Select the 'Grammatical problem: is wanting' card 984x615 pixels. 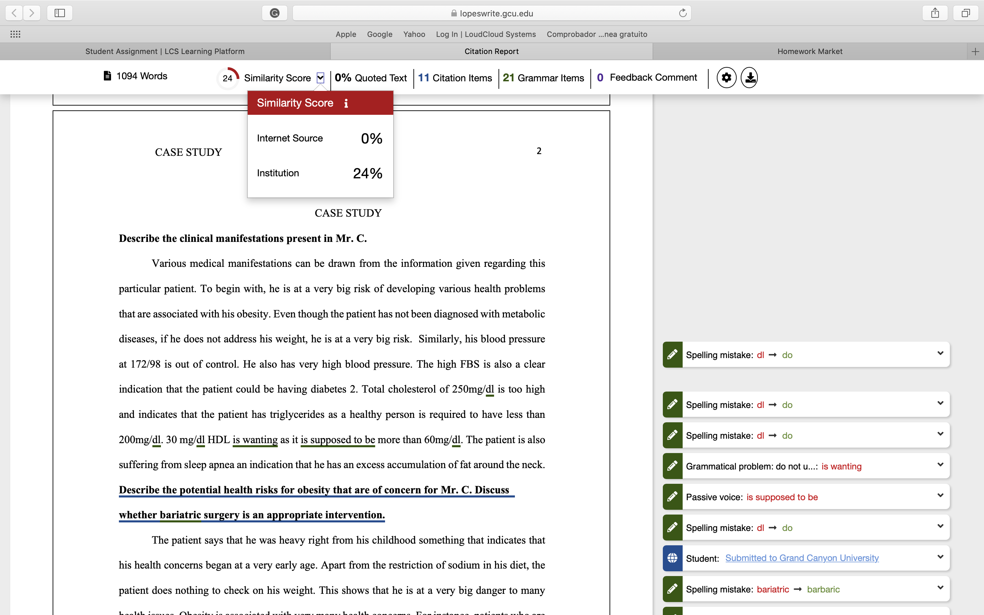point(806,466)
